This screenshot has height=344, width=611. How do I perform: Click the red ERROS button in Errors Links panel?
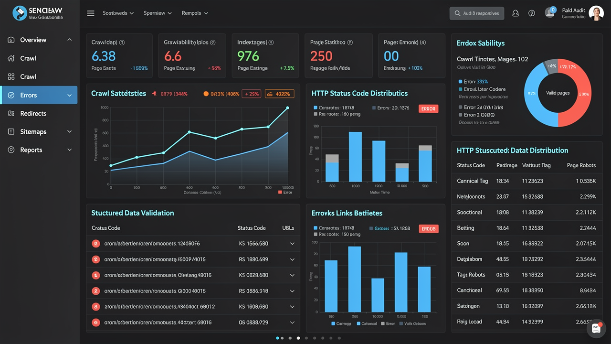(x=428, y=228)
